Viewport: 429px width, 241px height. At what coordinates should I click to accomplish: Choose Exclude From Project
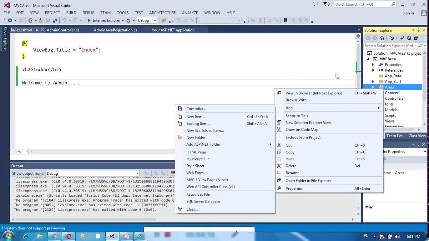[x=329, y=137]
